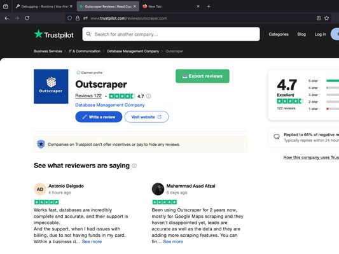
Task: Open the Firefox View icon in tab bar
Action: coord(6,6)
